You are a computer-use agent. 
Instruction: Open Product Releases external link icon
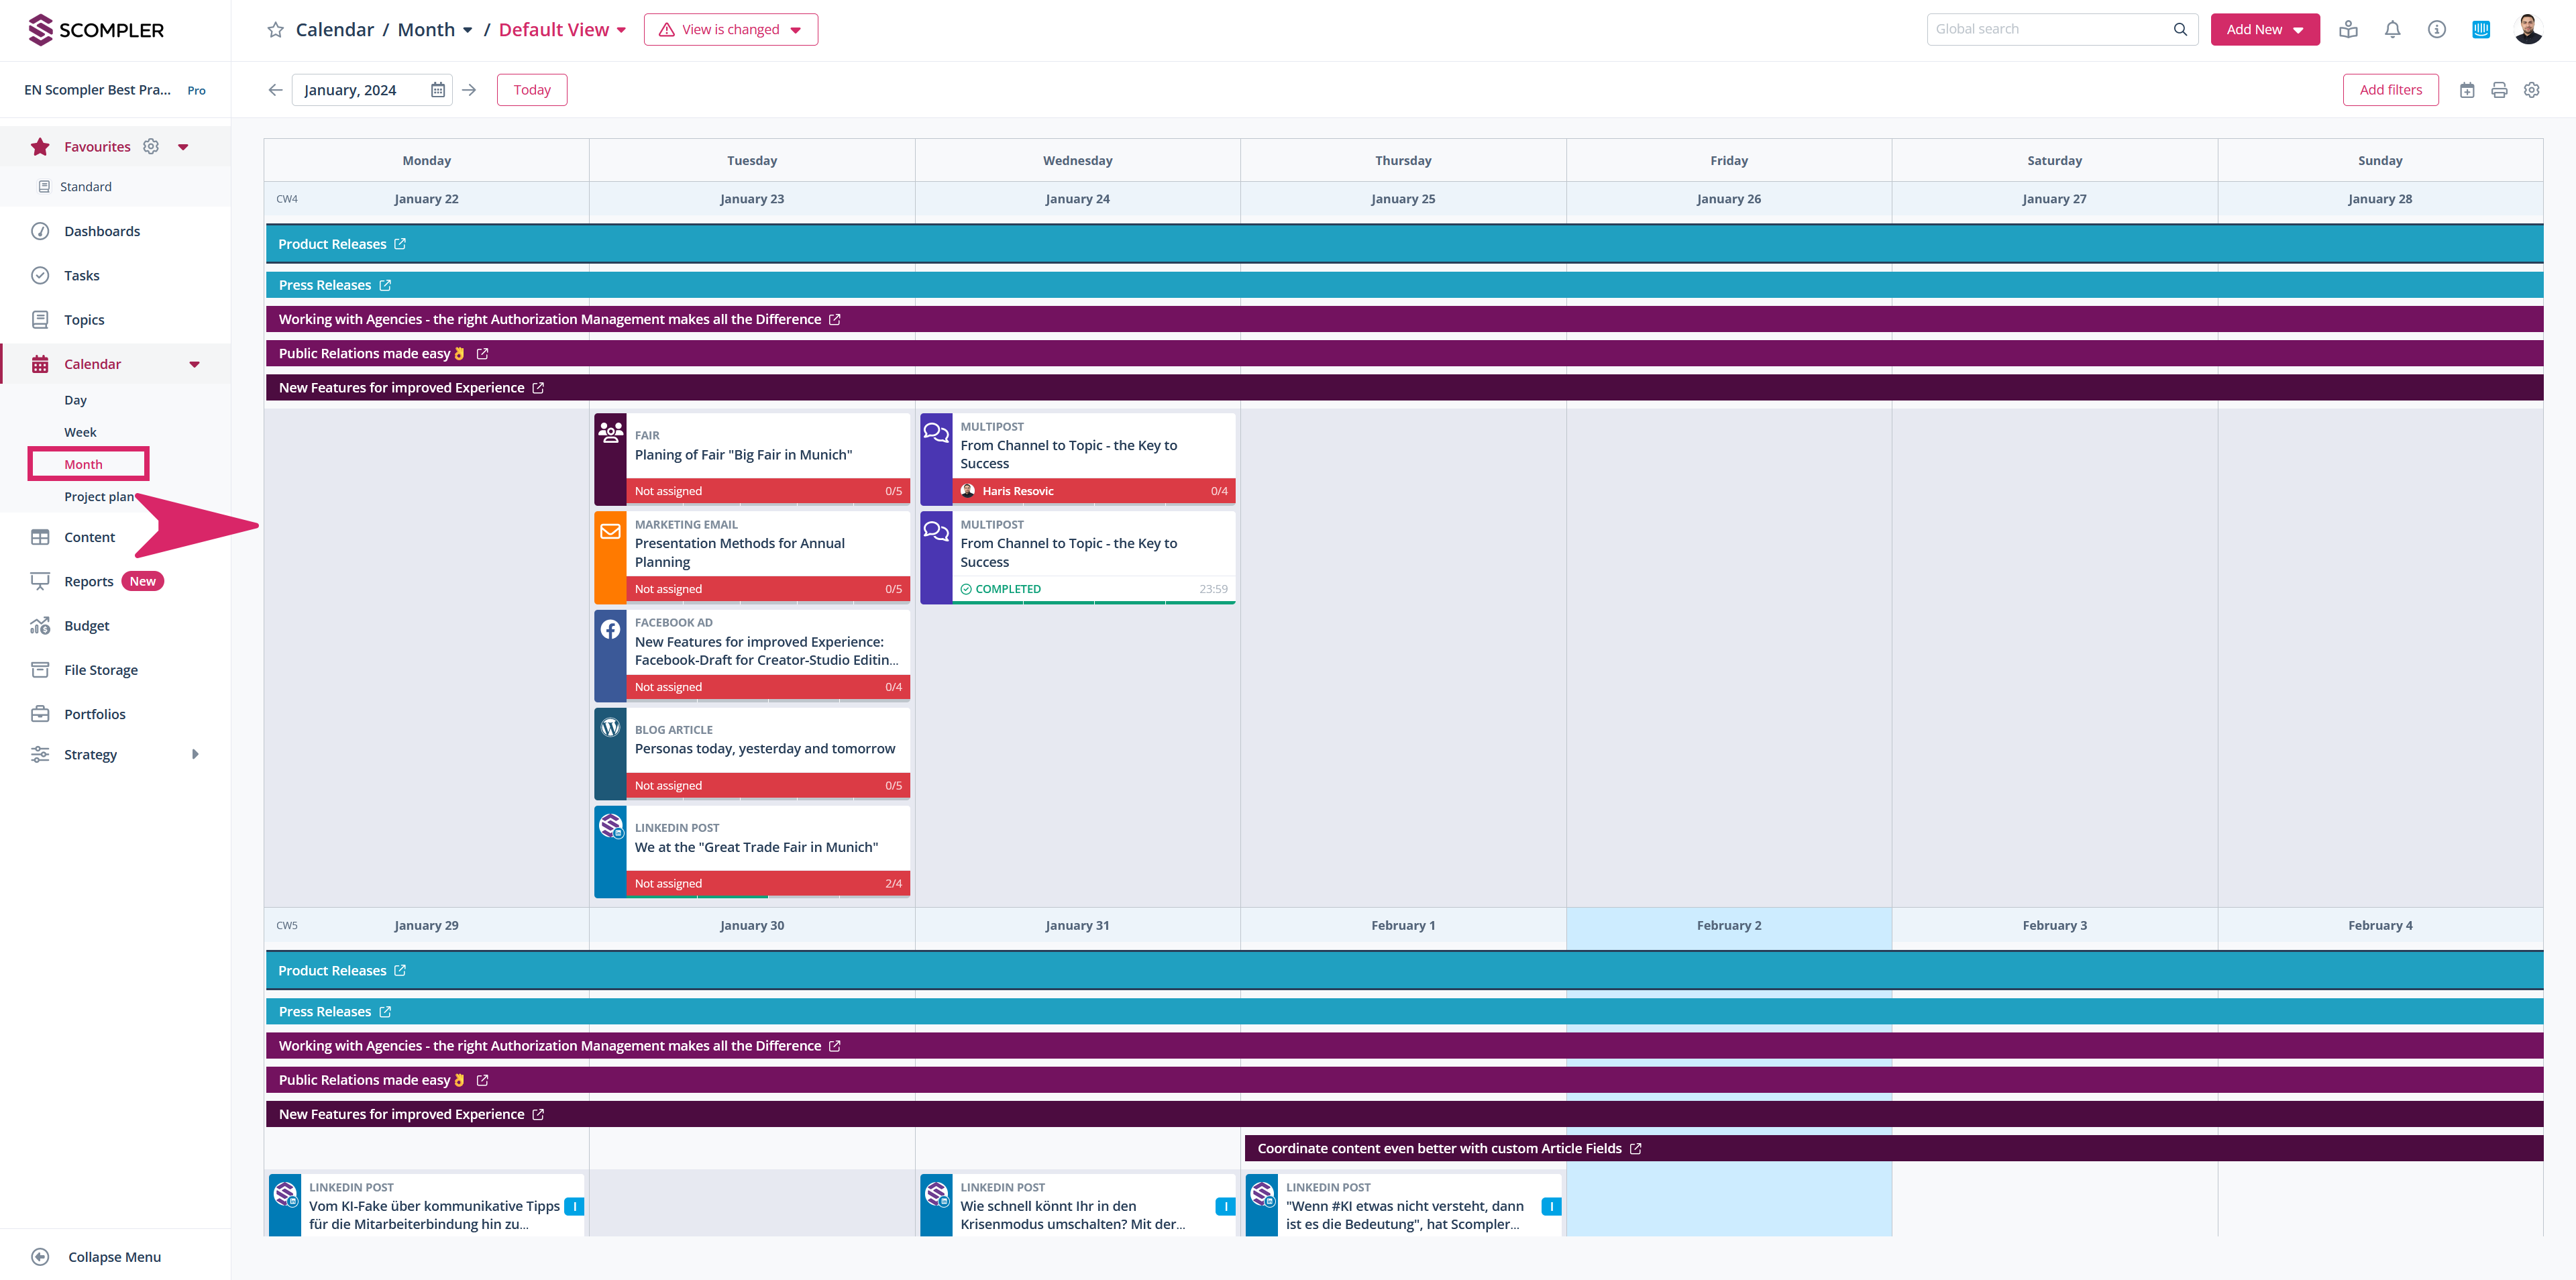pos(400,244)
